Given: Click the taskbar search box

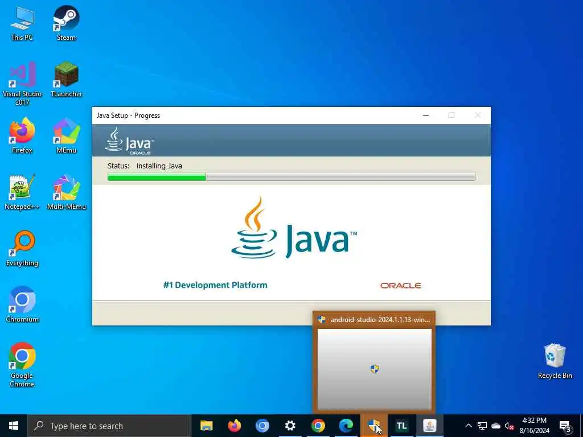Looking at the screenshot, I should [109, 426].
